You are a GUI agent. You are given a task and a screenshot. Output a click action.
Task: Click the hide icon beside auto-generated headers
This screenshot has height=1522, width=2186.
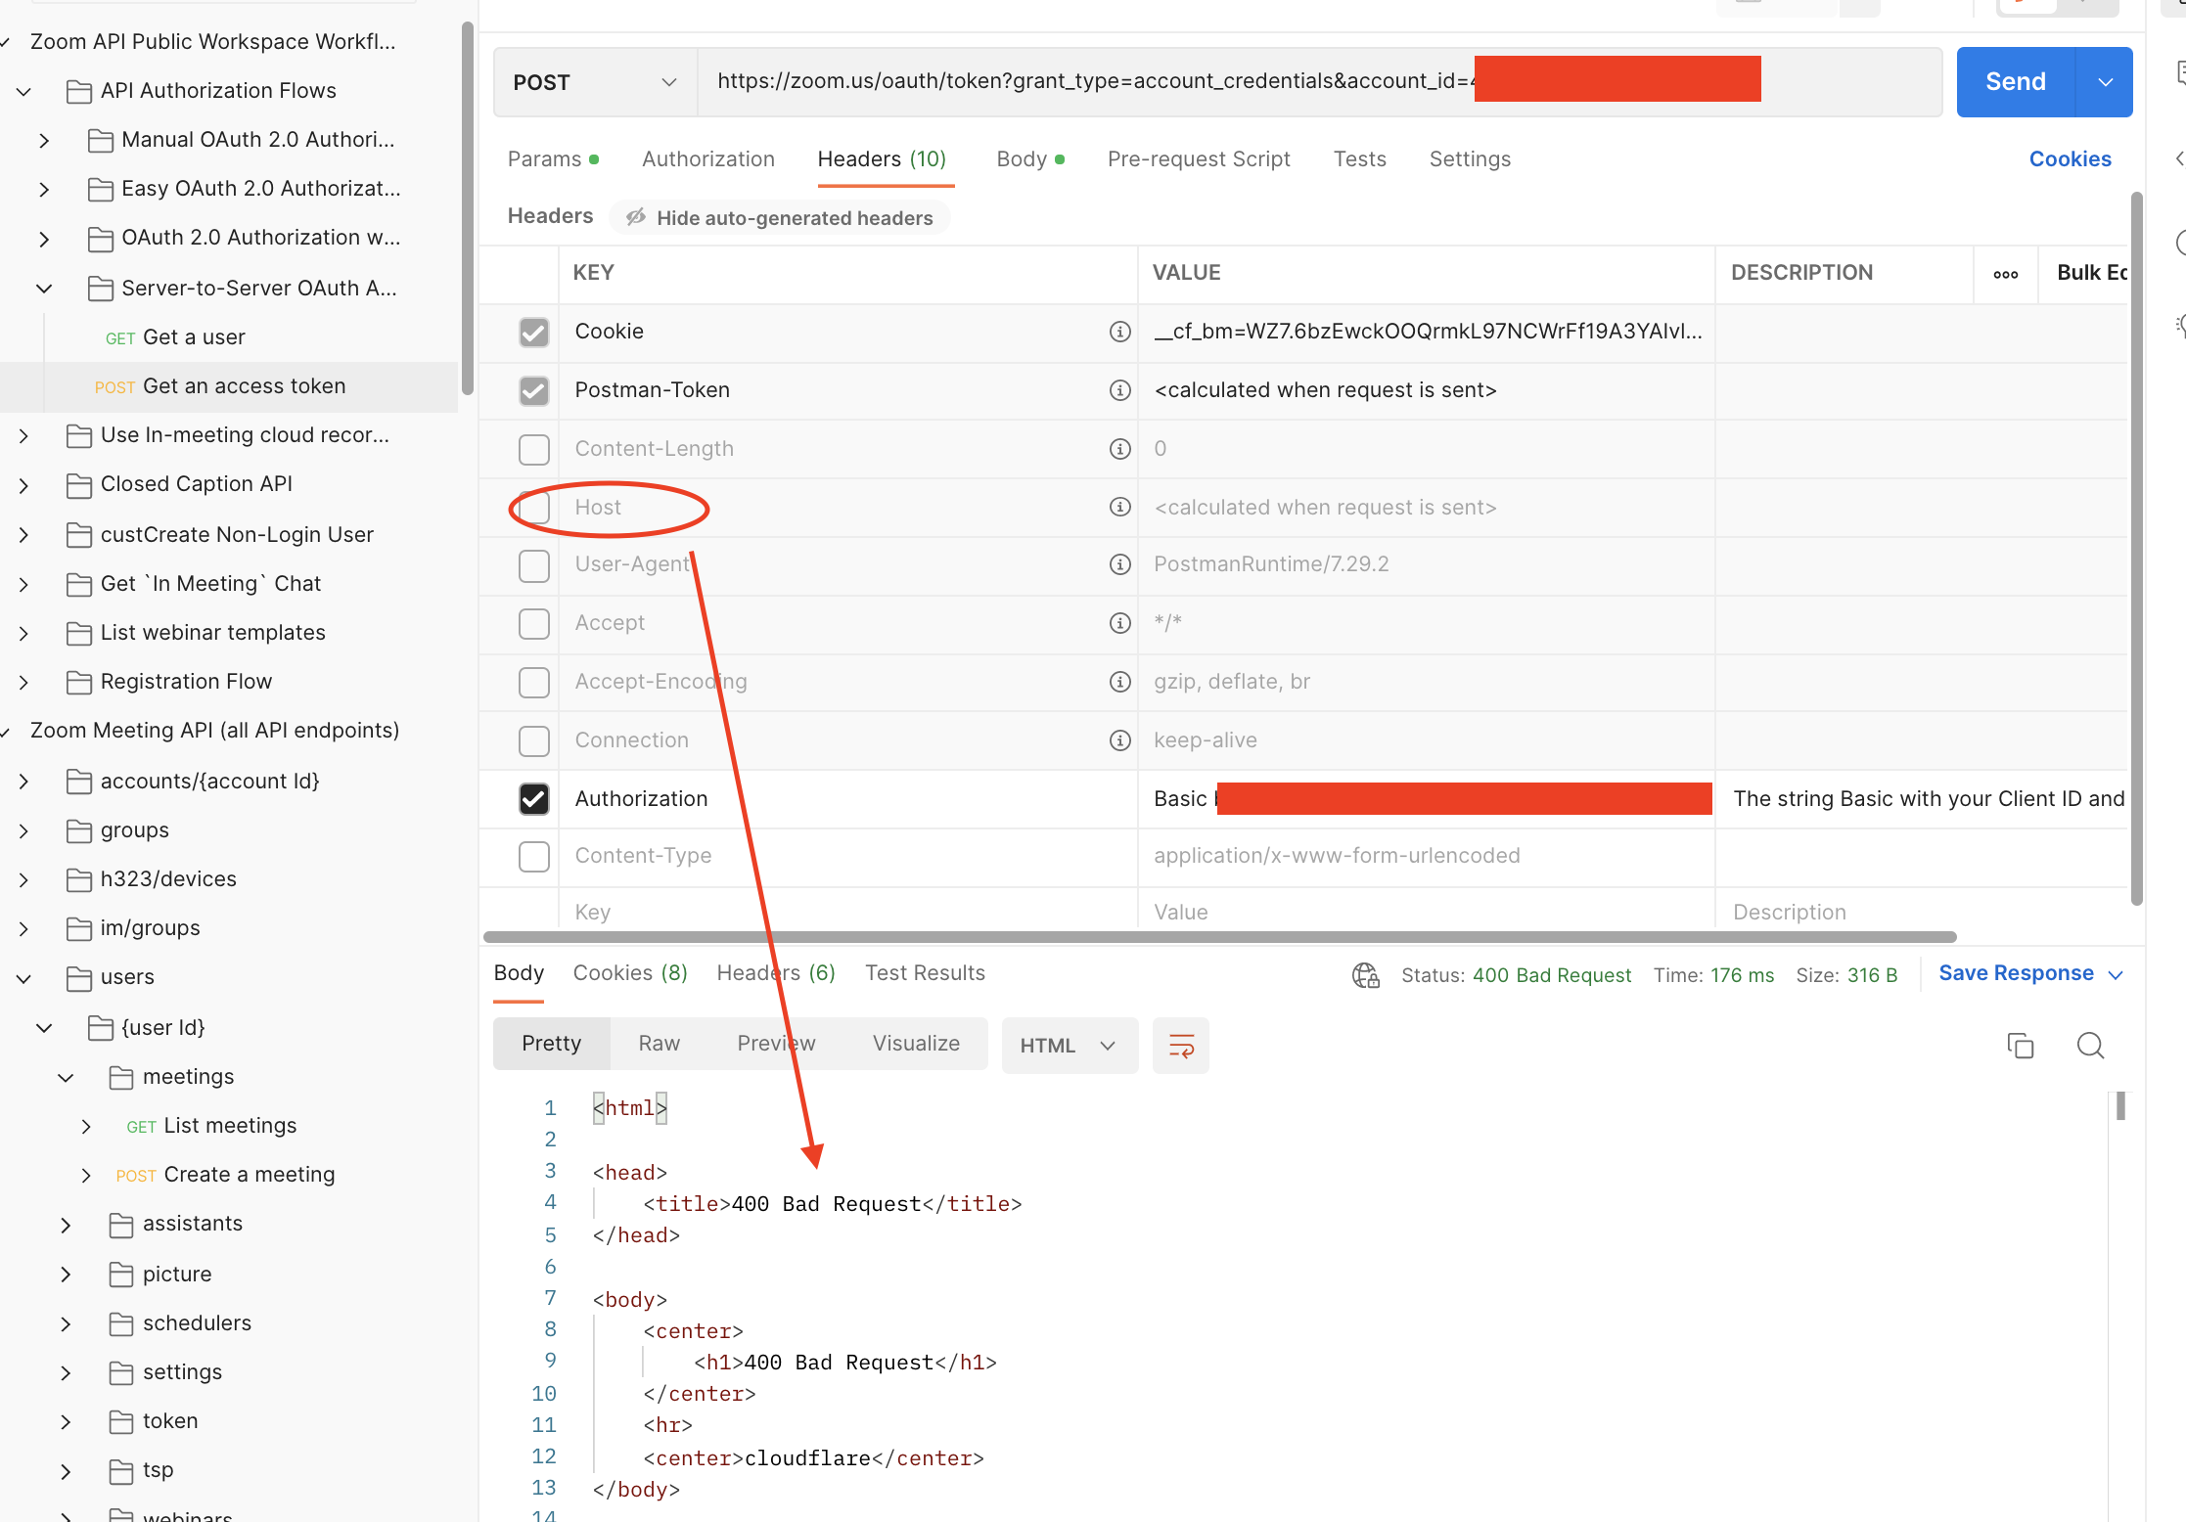click(x=636, y=217)
